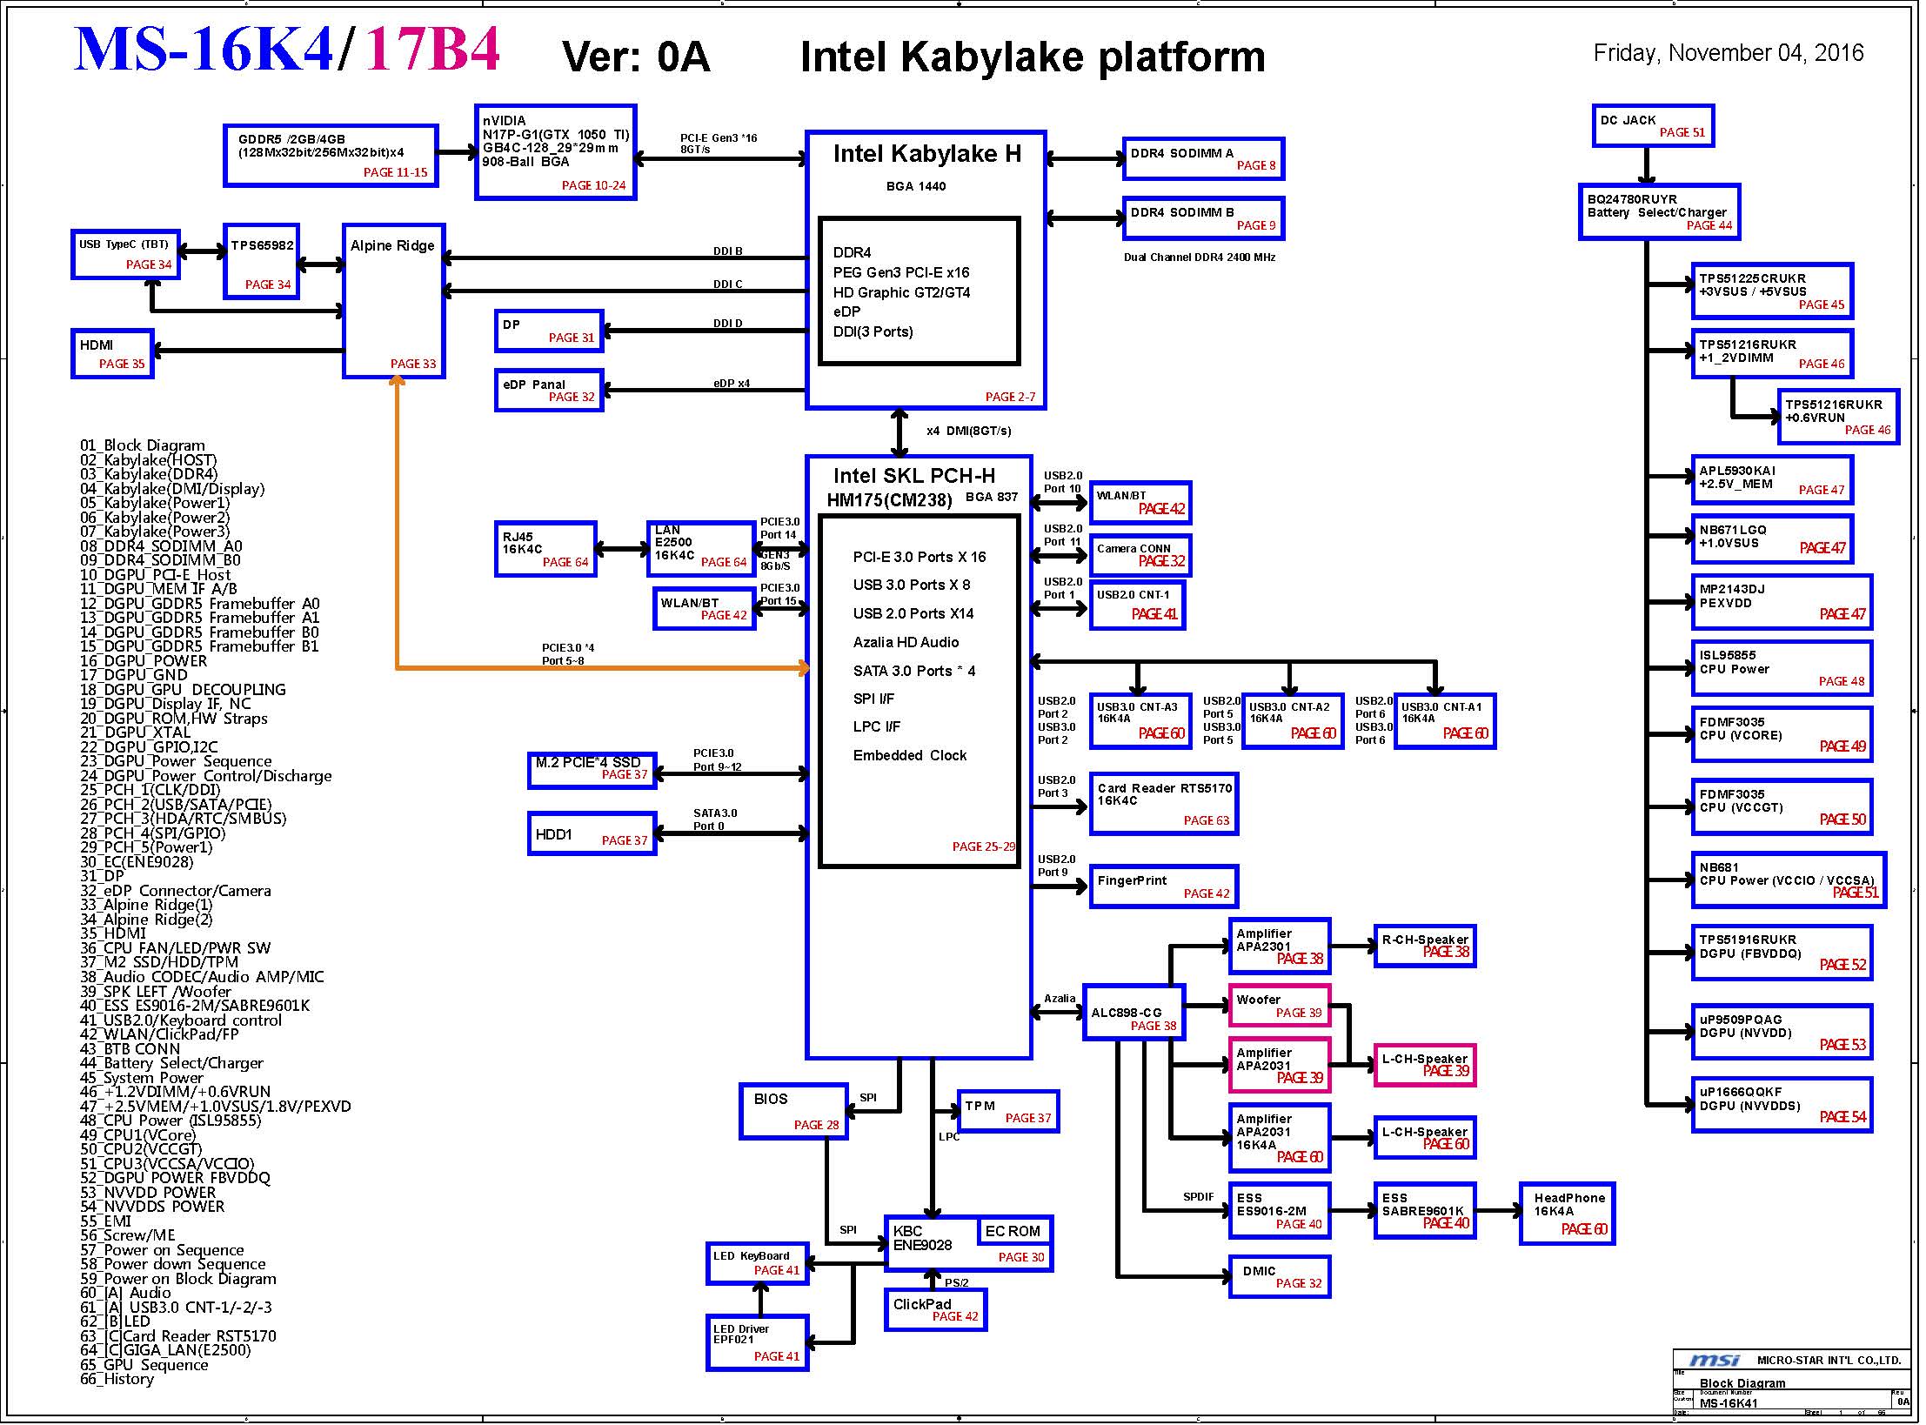
Task: Select the EC ROM box
Action: point(1013,1231)
